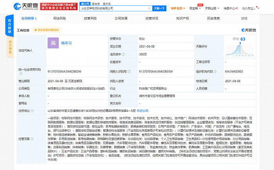Click 潍坊市奎文区市场监督管理局 registration authority
Screen dimensions: 274x170
pos(157,96)
